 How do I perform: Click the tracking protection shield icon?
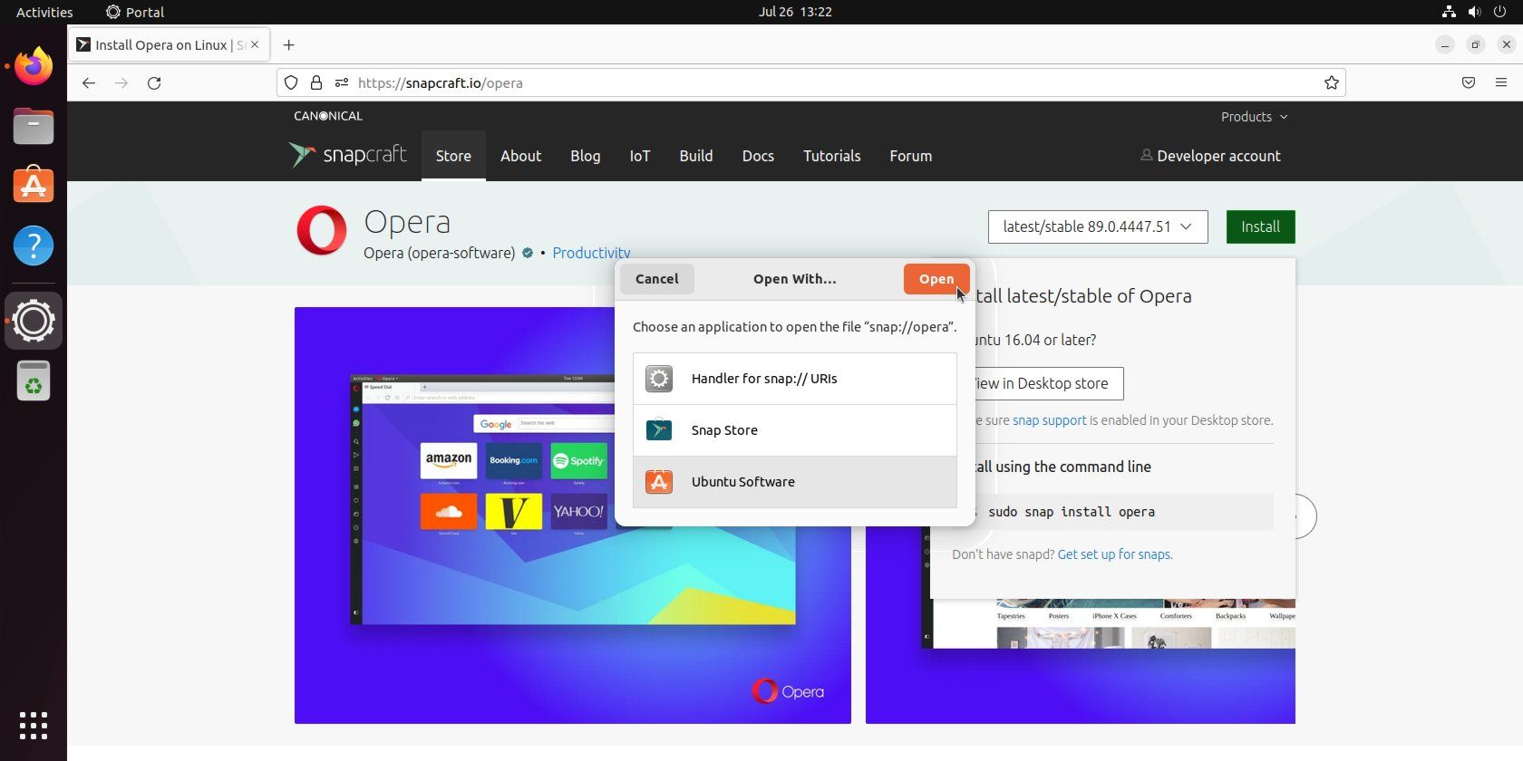291,82
